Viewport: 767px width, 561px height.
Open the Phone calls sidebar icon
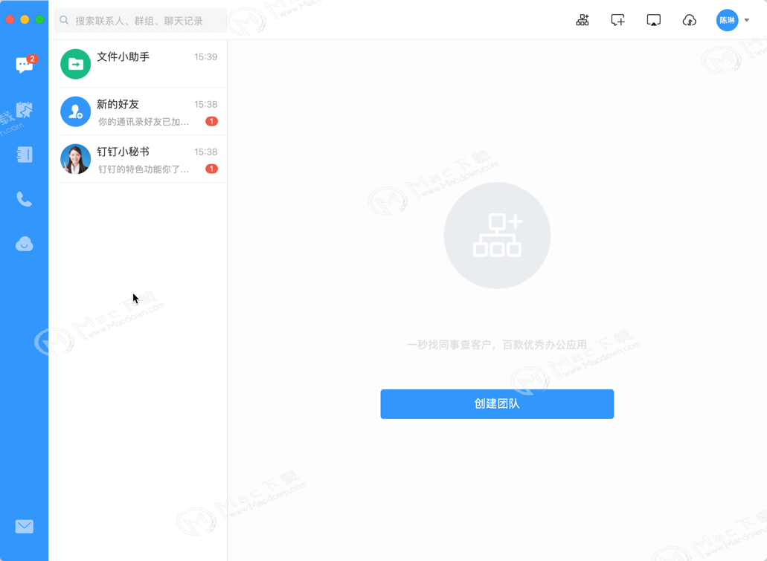[x=24, y=199]
